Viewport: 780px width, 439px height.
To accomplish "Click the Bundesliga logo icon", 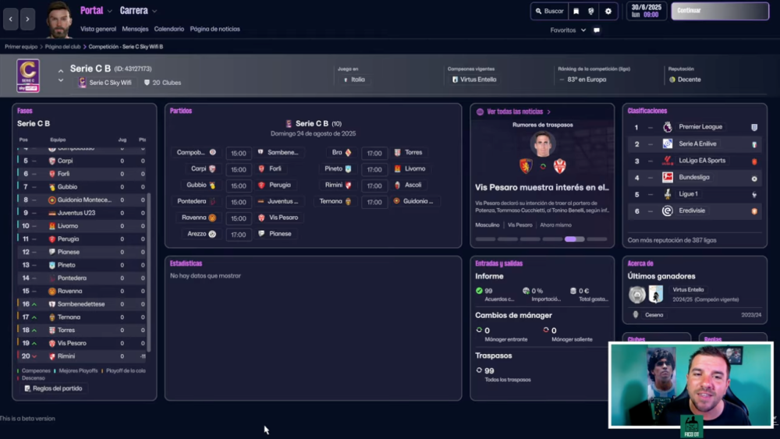I will 667,178.
